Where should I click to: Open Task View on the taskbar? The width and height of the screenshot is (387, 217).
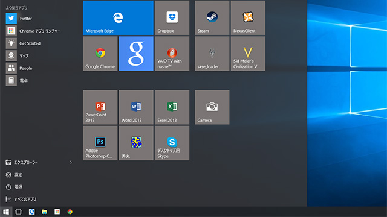[x=19, y=212]
